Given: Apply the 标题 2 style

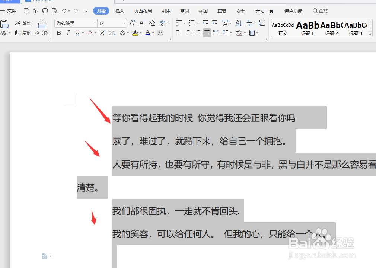Looking at the screenshot, I should (331, 28).
